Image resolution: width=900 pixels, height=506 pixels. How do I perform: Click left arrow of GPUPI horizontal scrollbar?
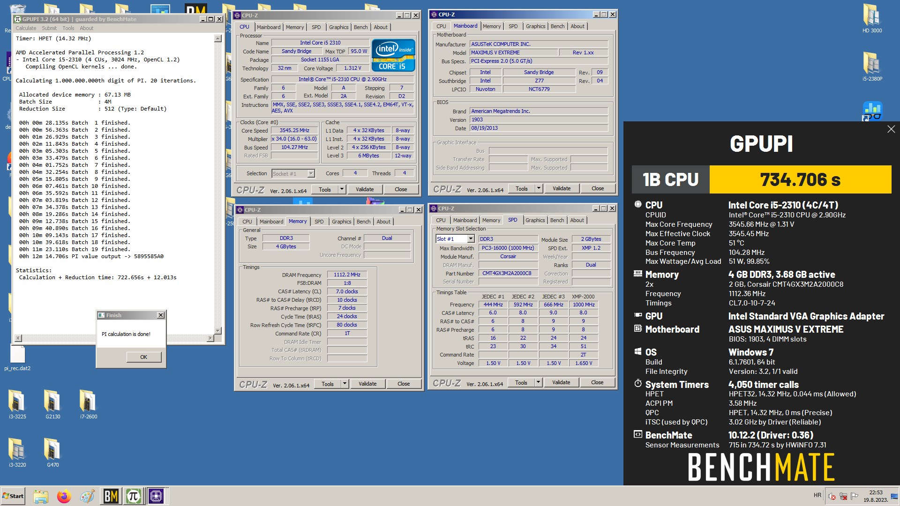18,338
